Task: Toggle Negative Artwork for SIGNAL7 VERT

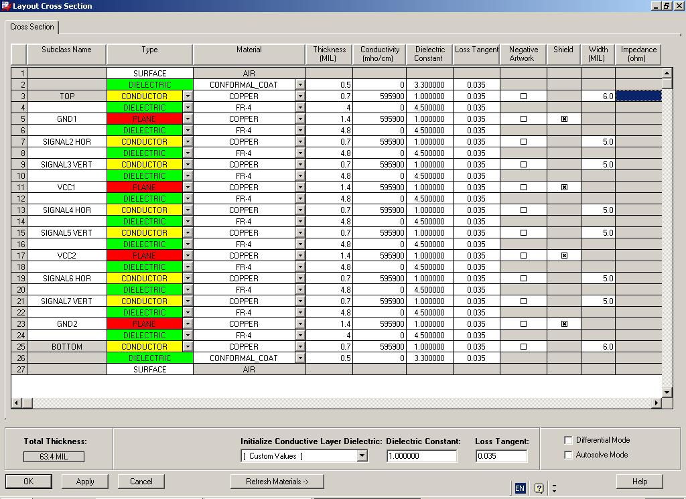Action: pos(523,301)
